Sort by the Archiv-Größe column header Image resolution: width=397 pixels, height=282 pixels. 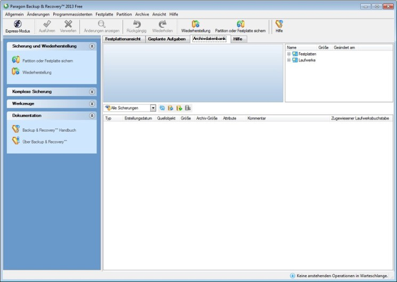[x=207, y=118]
